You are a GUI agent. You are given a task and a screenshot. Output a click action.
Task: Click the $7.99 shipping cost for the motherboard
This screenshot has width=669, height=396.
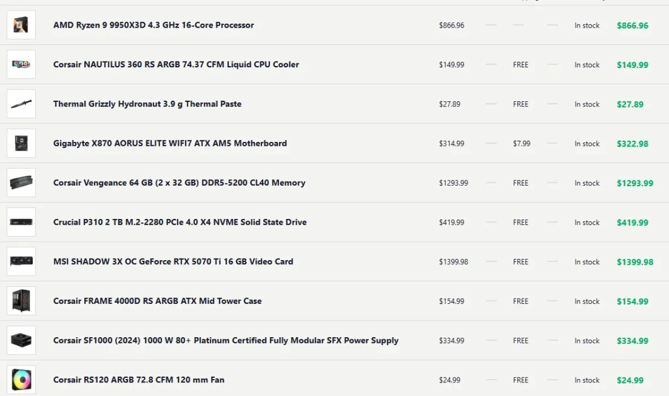(521, 144)
